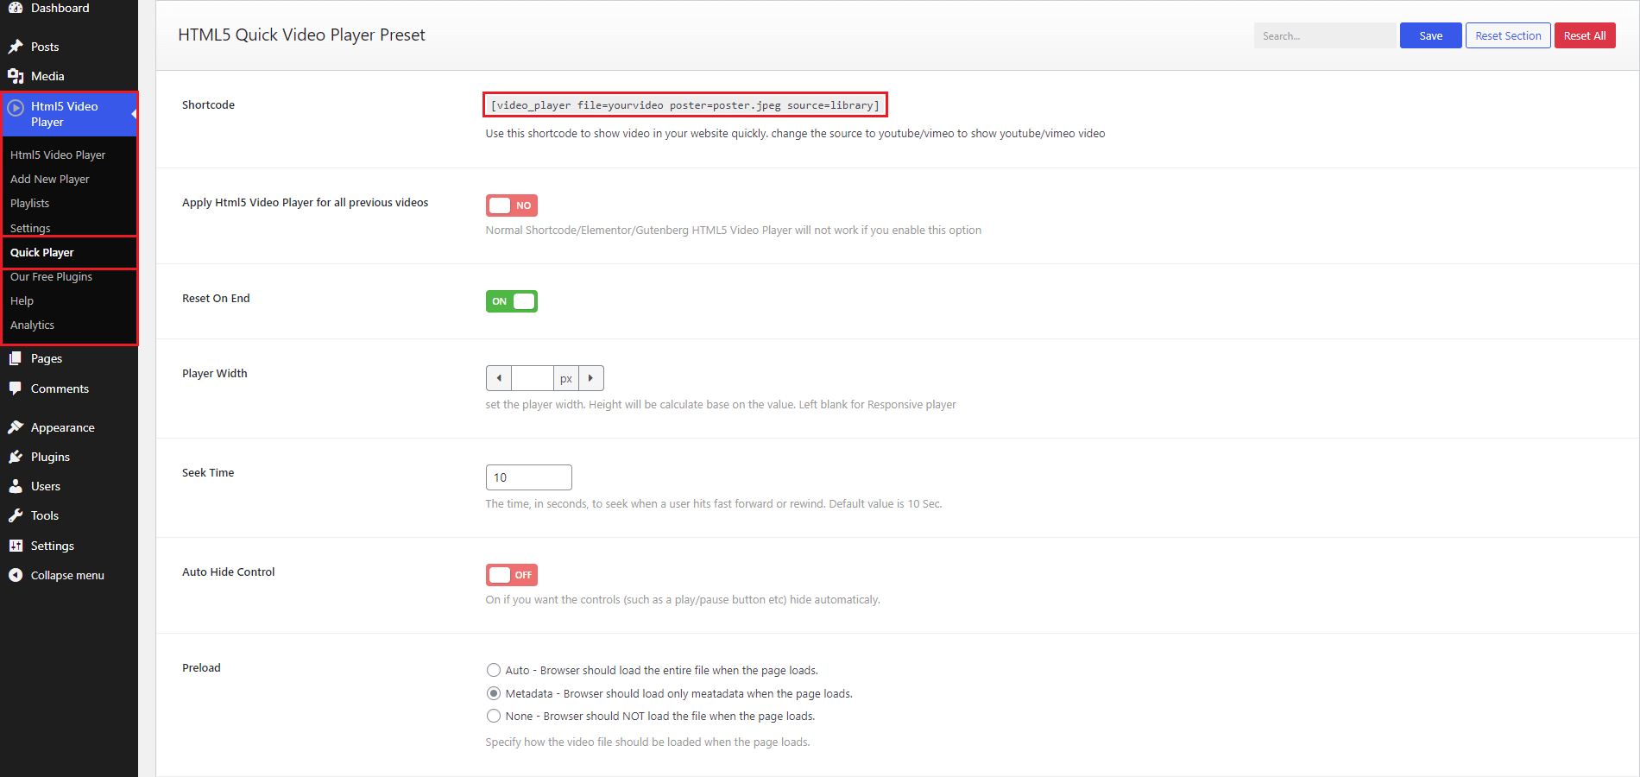Decrease Player Width with the left arrow

click(498, 377)
